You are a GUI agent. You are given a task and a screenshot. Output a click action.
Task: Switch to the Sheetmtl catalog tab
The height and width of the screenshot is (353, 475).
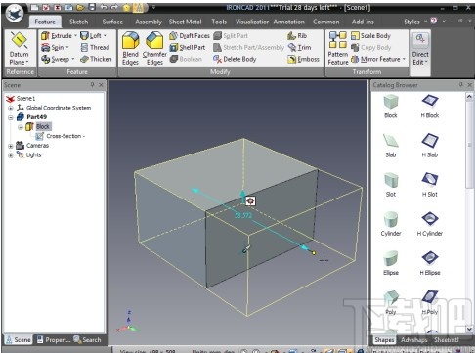pyautogui.click(x=446, y=340)
